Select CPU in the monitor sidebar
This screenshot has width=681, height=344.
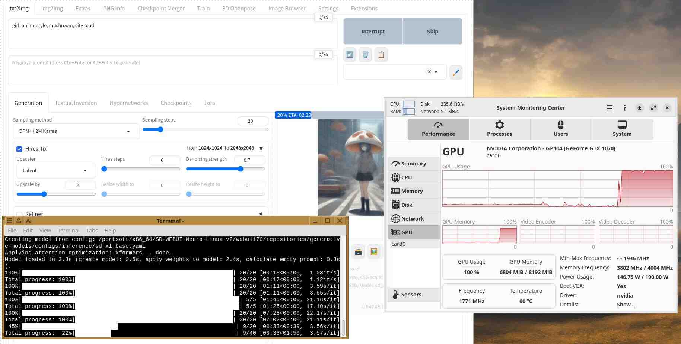pos(413,177)
